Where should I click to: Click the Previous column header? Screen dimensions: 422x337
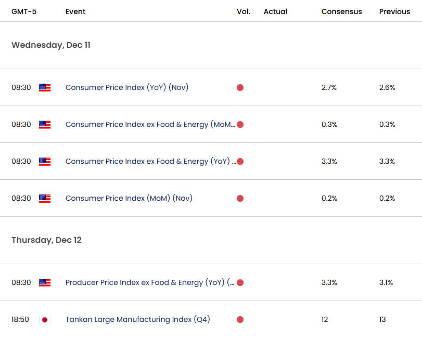394,11
